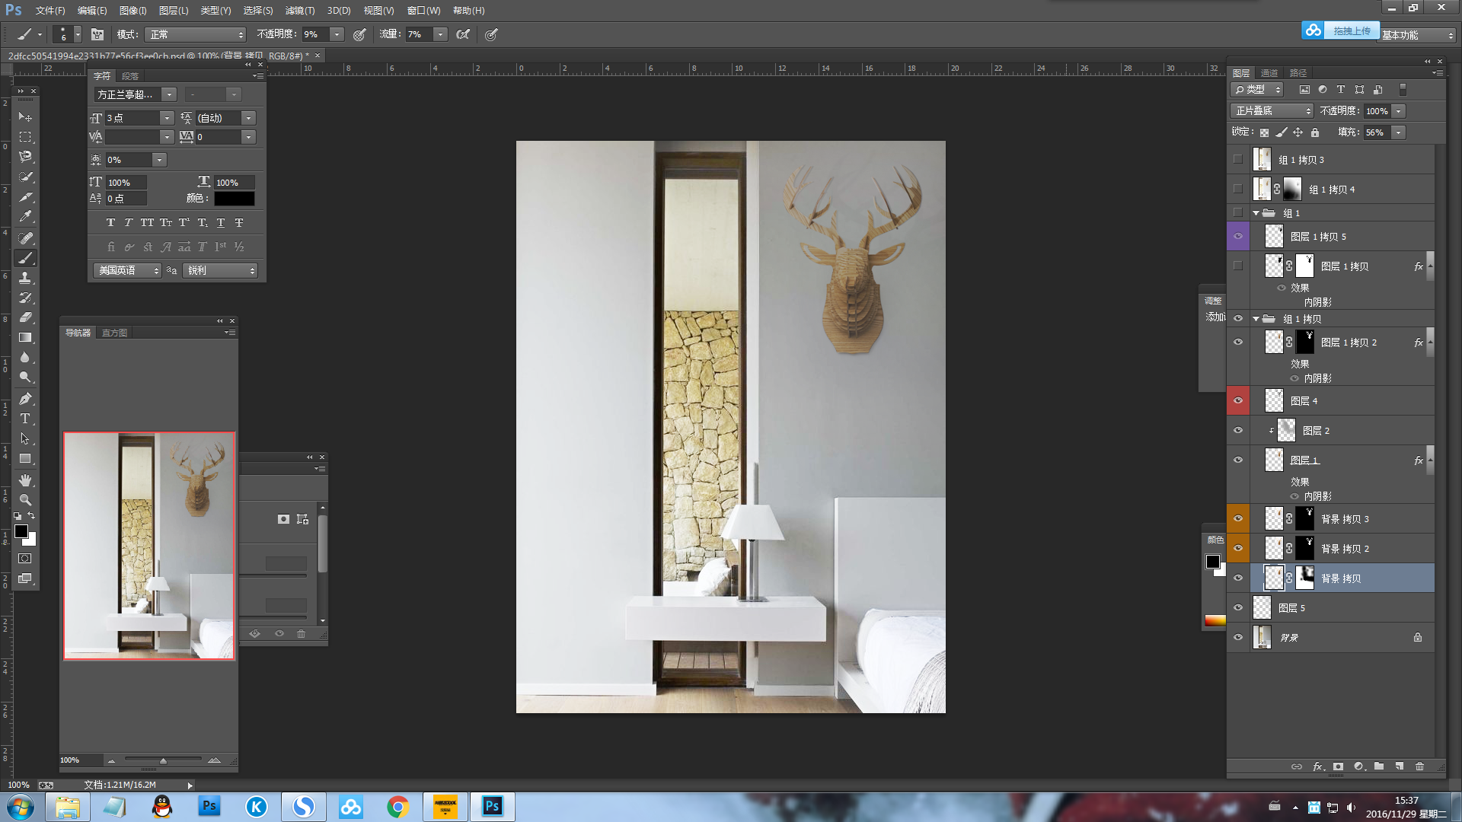This screenshot has height=822, width=1462.
Task: Switch to the 通道 tab
Action: (1269, 73)
